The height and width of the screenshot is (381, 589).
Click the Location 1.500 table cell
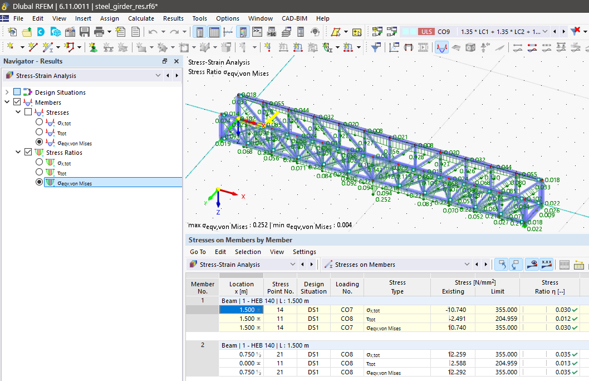point(241,310)
